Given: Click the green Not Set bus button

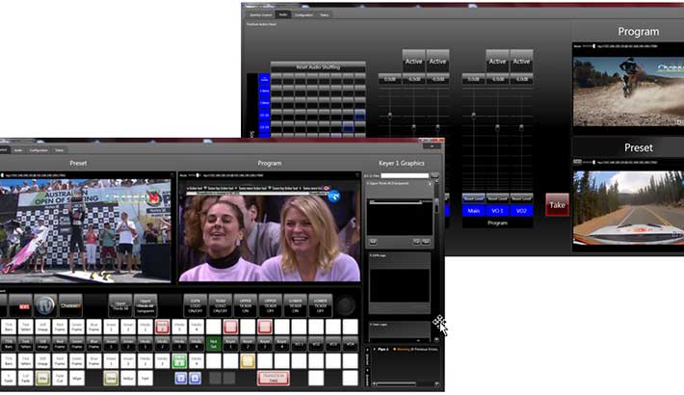Looking at the screenshot, I should pos(213,341).
